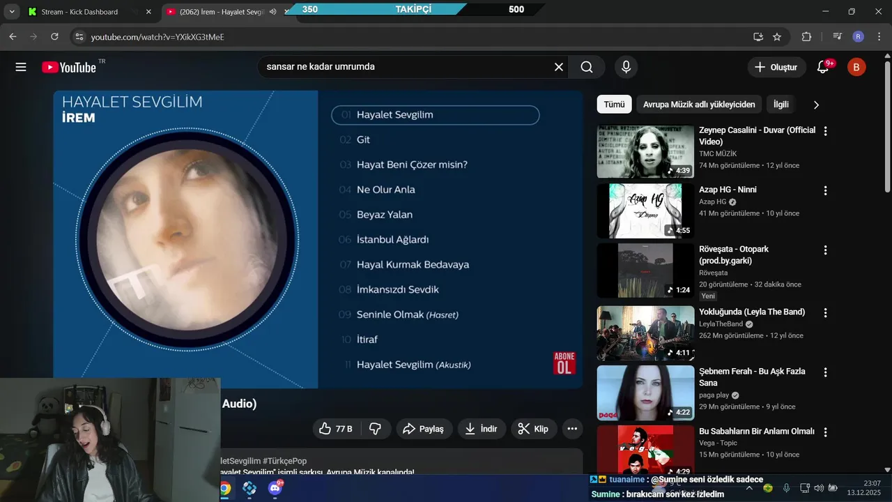Click the address bar URL
This screenshot has width=892, height=502.
[x=157, y=37]
